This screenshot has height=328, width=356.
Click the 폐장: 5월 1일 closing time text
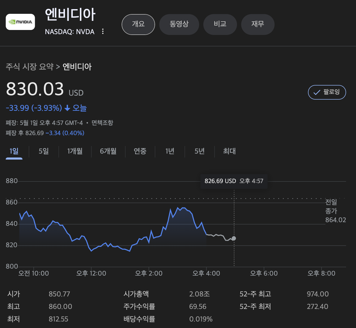tap(44, 123)
